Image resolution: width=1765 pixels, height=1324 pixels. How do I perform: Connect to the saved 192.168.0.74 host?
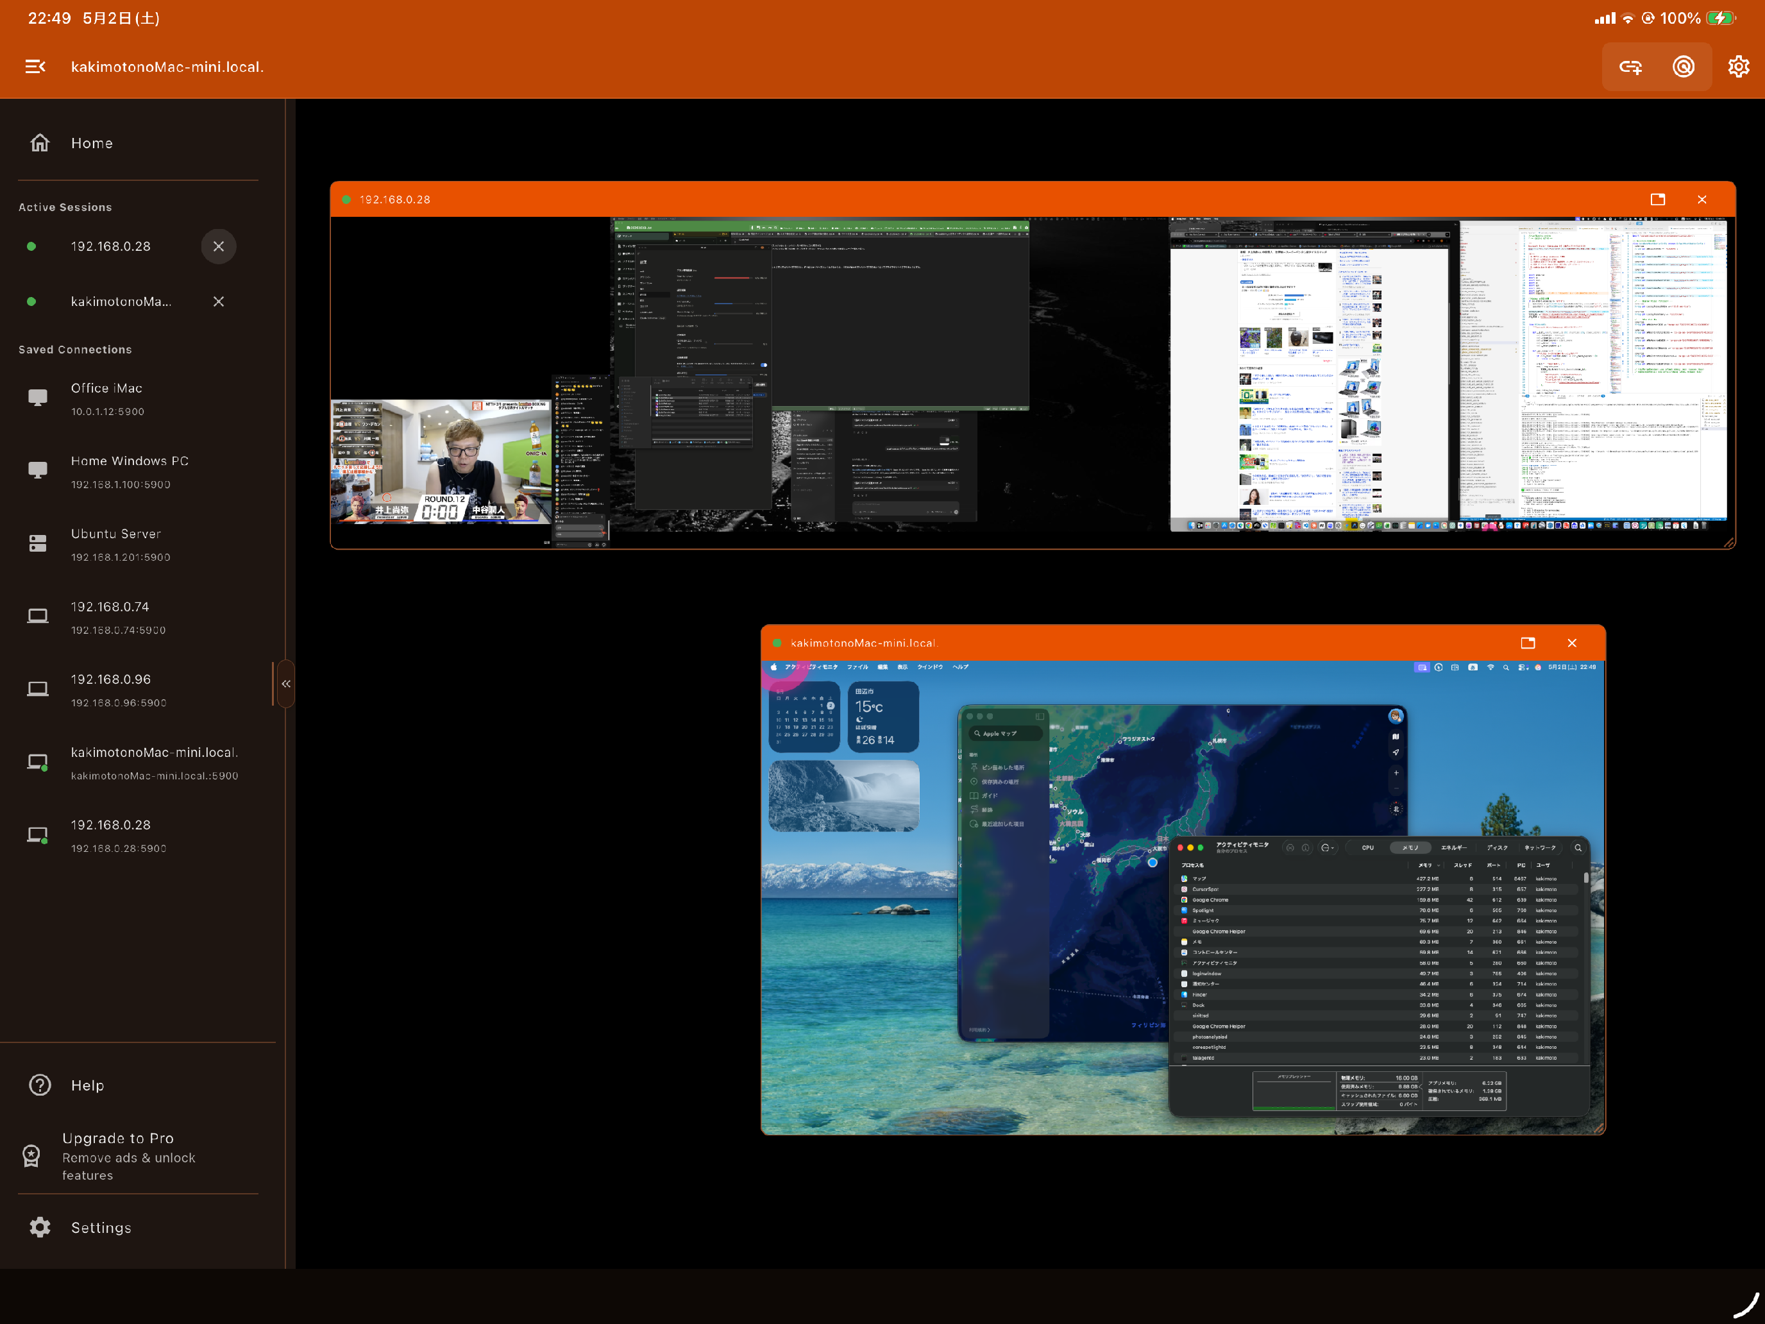pyautogui.click(x=138, y=618)
